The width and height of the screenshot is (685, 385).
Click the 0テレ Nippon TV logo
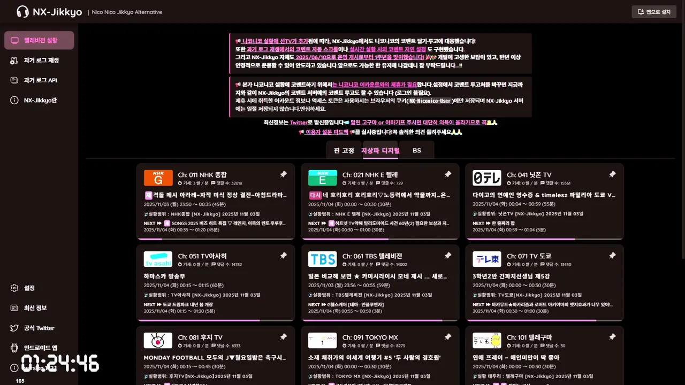[x=487, y=178]
